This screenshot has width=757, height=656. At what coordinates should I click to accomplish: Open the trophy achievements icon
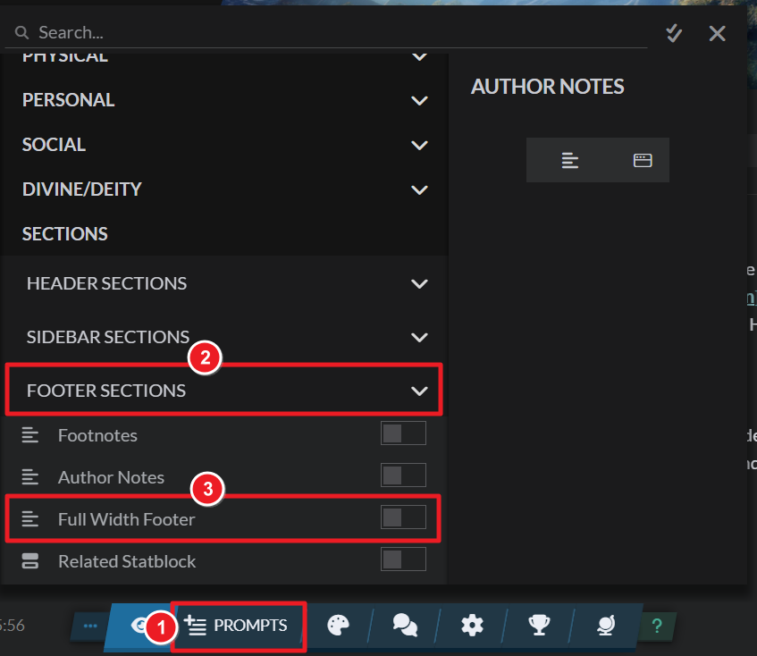click(539, 626)
